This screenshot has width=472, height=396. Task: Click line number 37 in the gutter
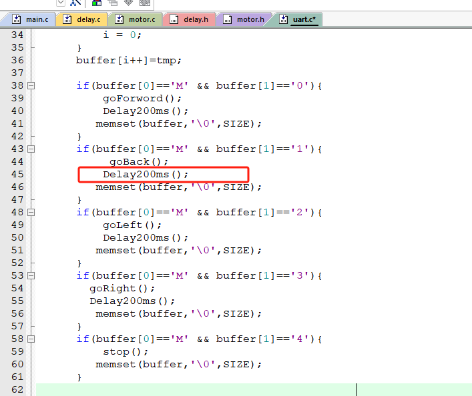tap(17, 73)
